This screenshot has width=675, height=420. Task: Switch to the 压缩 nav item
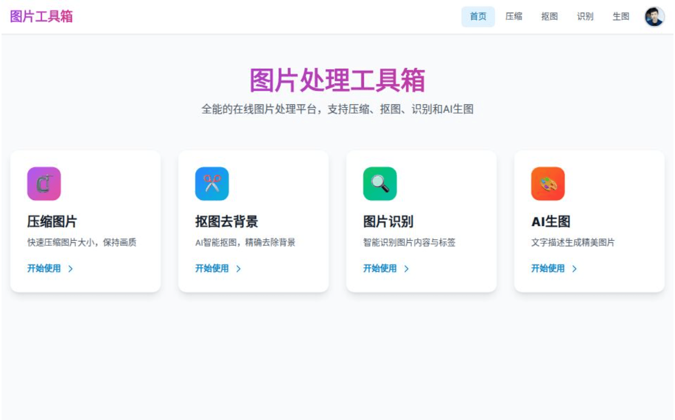point(514,17)
